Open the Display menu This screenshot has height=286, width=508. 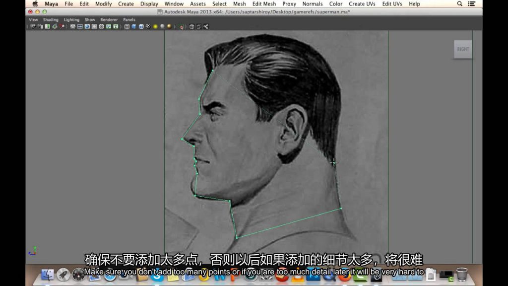point(149,4)
